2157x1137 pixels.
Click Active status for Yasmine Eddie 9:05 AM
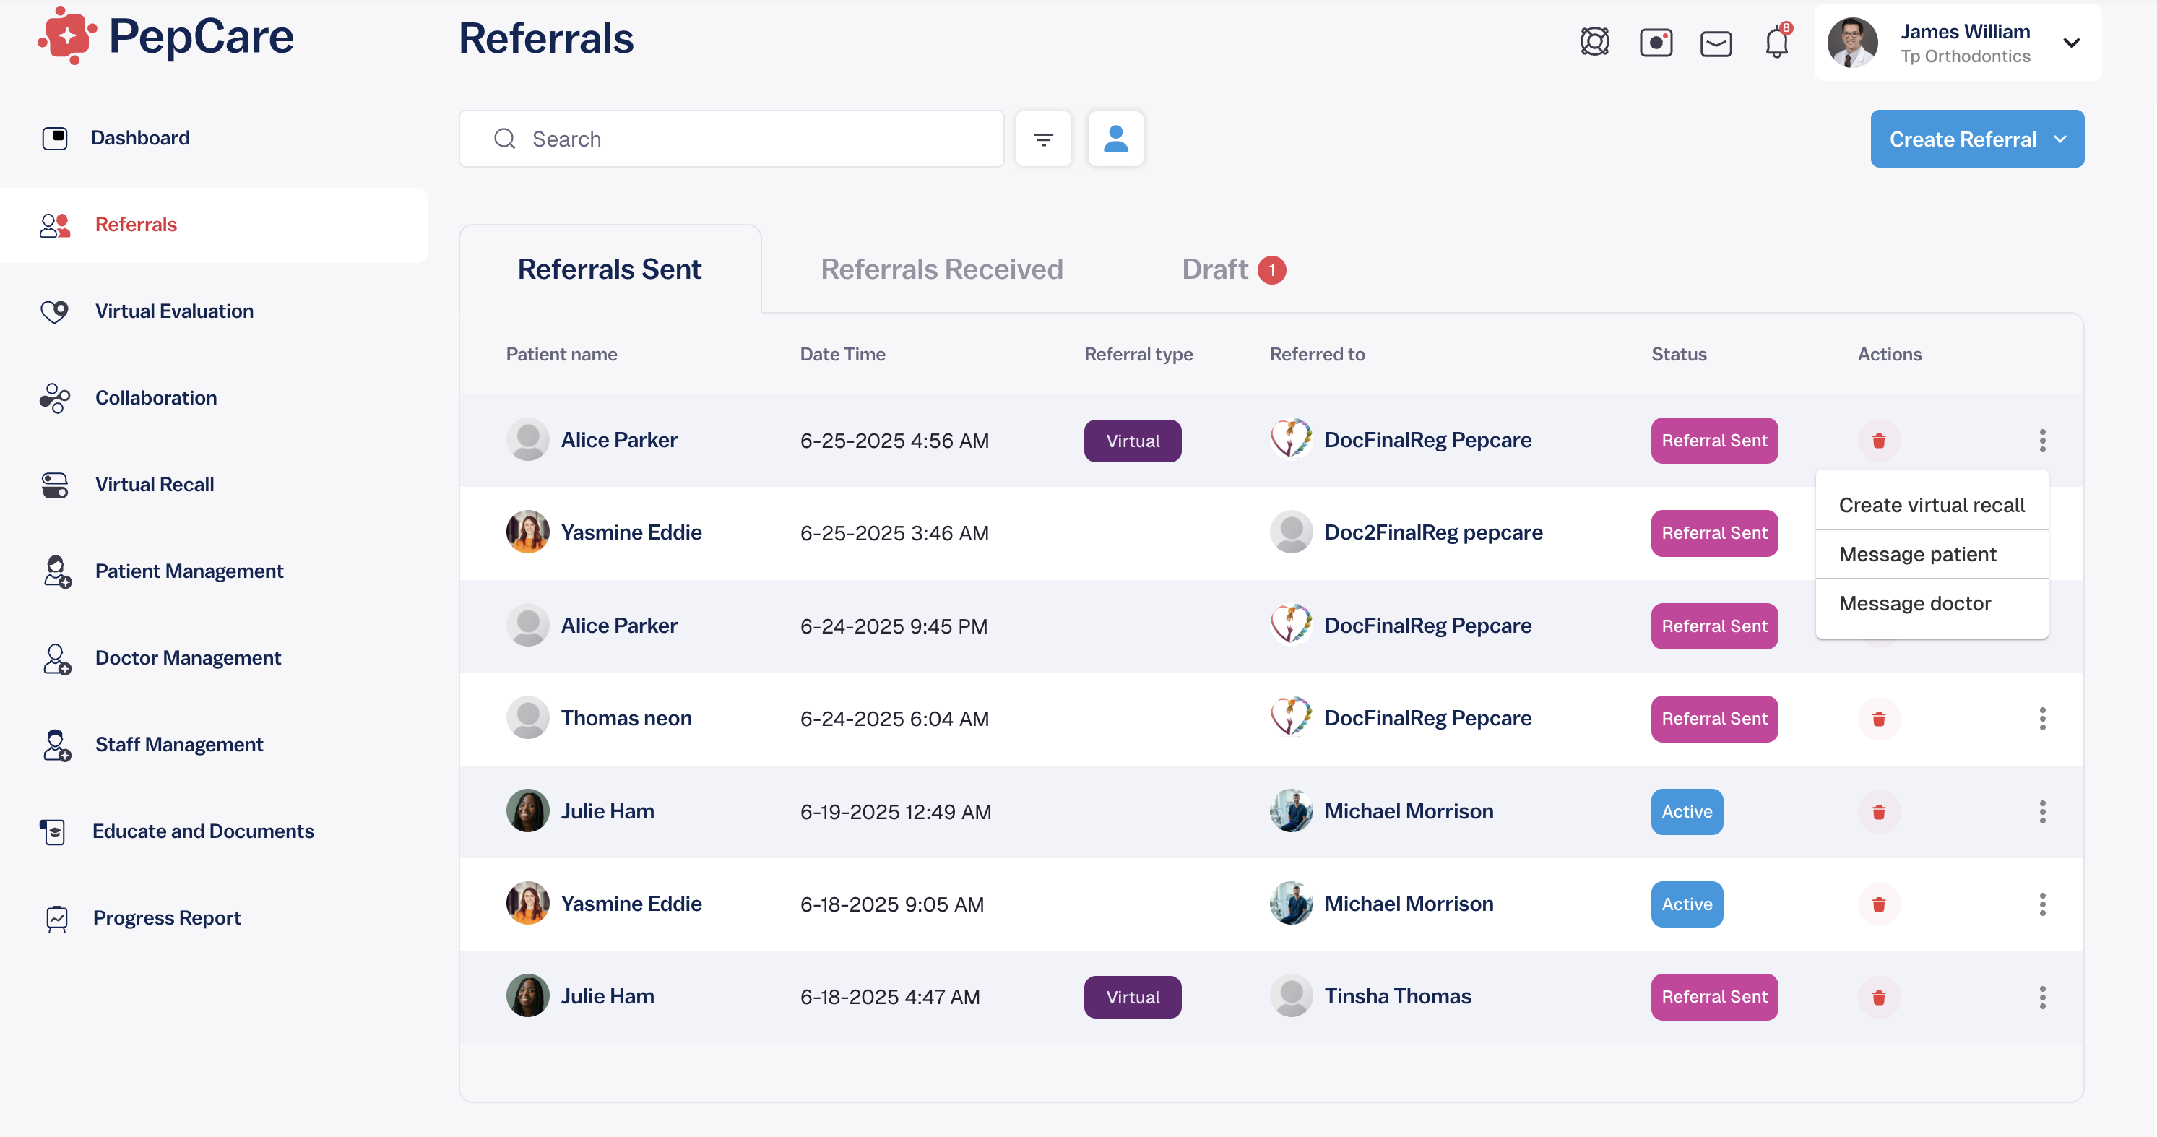coord(1687,904)
